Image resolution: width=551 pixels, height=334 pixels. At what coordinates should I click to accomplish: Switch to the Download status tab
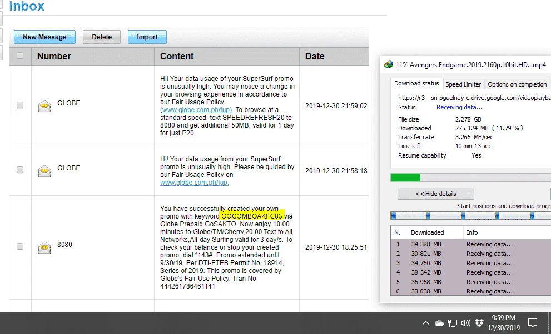(416, 83)
